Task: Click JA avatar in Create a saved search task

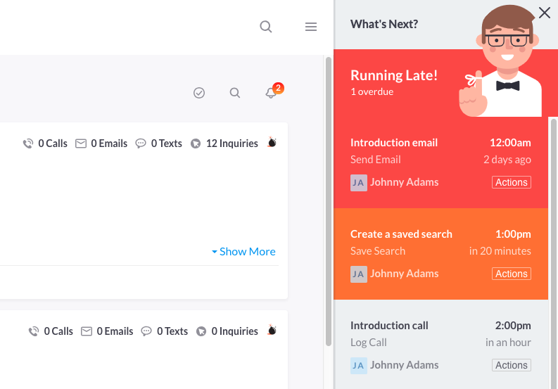Action: click(x=359, y=274)
